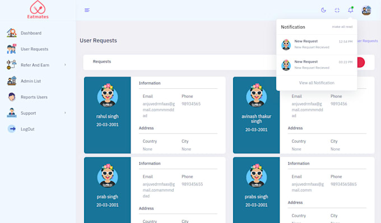Click the Eatmates logo
Screen dimensions: 381x223
coord(38,10)
